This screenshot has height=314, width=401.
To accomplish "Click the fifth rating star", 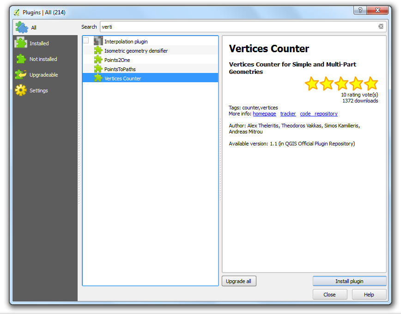I will (x=371, y=84).
